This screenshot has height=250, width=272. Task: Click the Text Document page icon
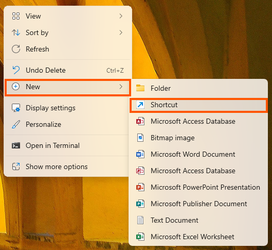click(140, 220)
